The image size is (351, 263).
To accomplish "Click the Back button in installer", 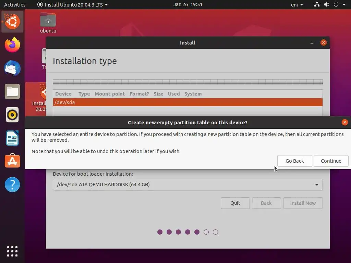I will (x=266, y=203).
